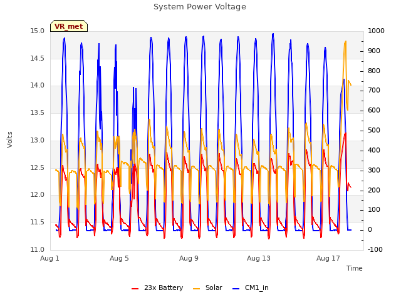Click the blue CM1_in legend swatch
The width and height of the screenshot is (401, 300).
point(236,289)
